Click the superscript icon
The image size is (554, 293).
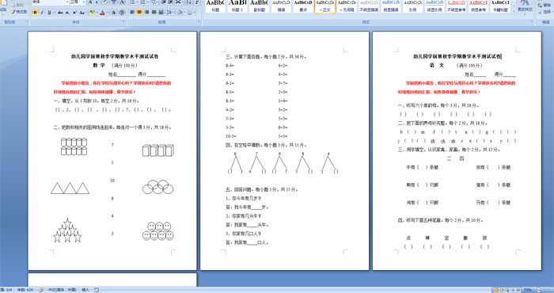74,13
